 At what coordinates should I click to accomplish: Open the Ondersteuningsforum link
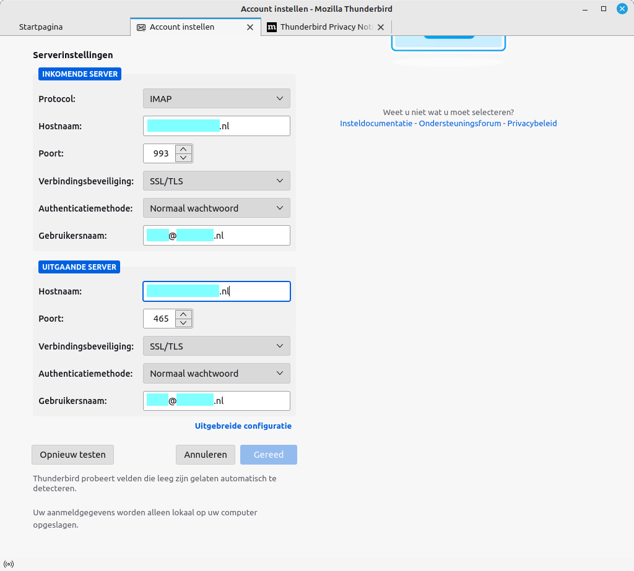[461, 123]
